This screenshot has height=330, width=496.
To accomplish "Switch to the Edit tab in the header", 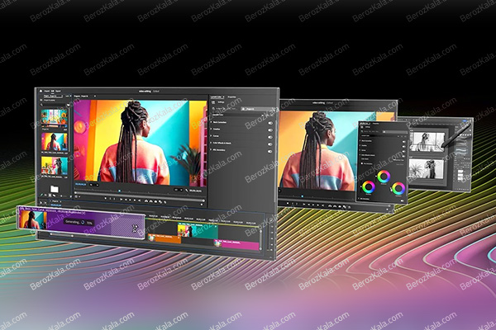I will [53, 91].
